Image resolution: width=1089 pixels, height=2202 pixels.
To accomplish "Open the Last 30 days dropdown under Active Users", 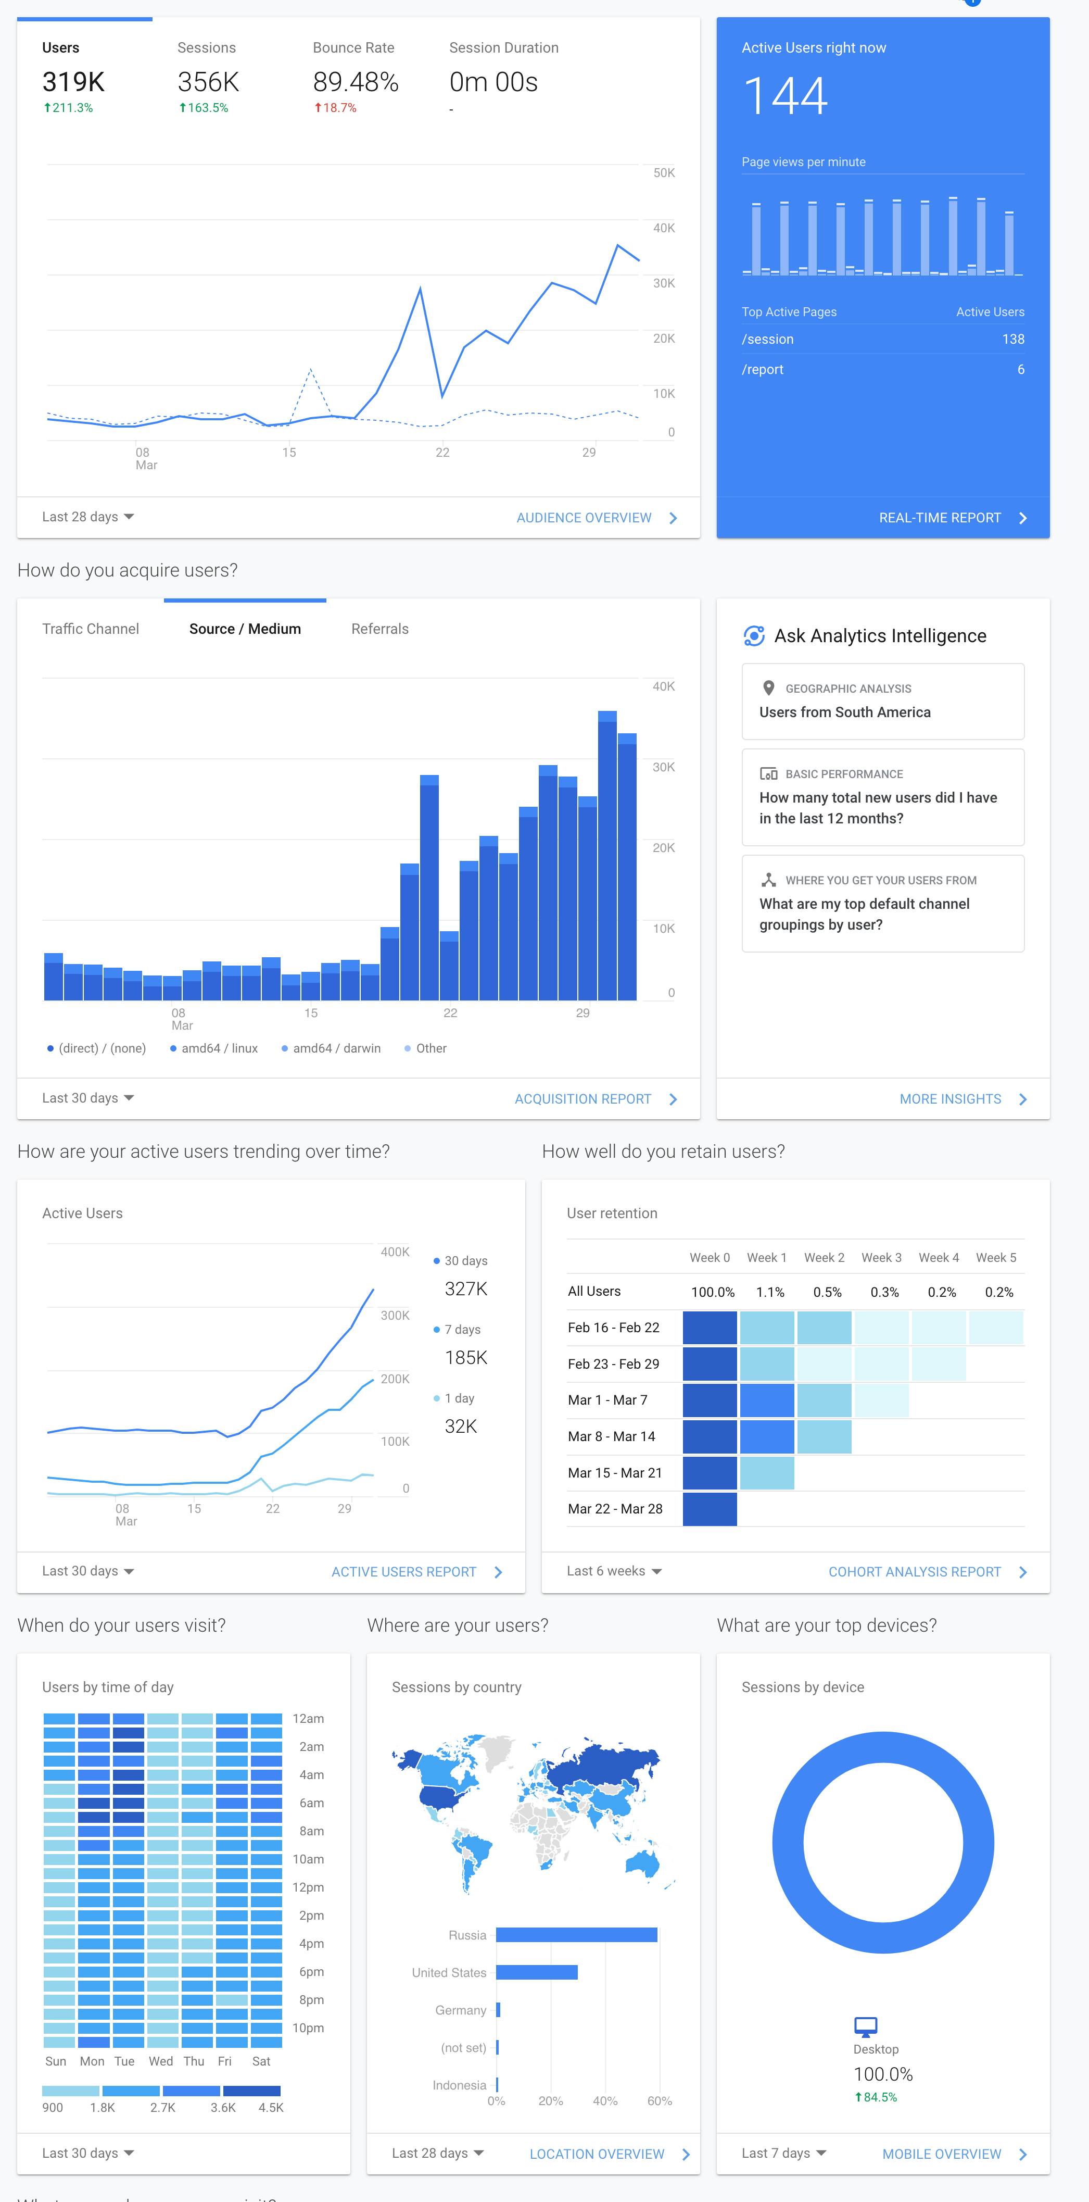I will (x=88, y=1571).
